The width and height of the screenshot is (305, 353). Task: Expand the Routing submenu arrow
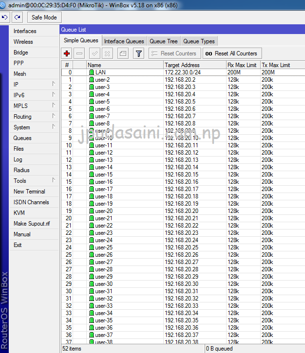(x=54, y=116)
